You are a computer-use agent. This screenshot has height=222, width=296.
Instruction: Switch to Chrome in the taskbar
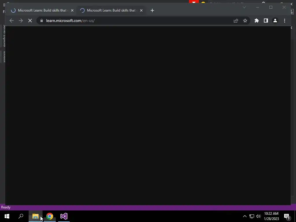point(50,216)
